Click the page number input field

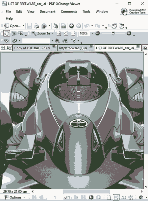click(55, 197)
